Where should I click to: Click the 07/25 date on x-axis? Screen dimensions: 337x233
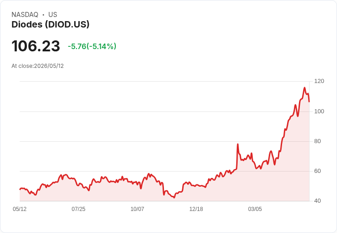tap(78, 209)
